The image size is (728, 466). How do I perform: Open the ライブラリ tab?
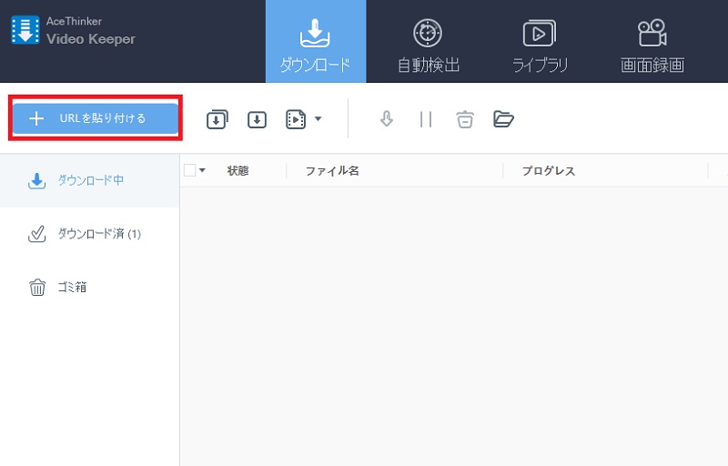tap(540, 46)
